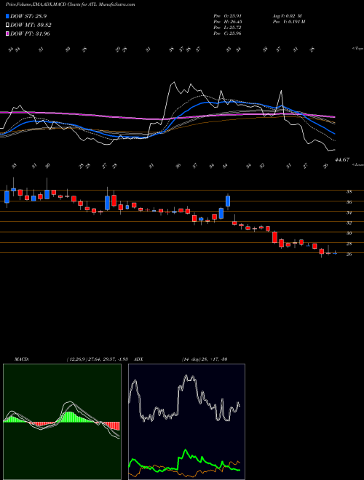364x480 pixels.
Task: Click the 'ADX' panel heading
Action: 139,359
